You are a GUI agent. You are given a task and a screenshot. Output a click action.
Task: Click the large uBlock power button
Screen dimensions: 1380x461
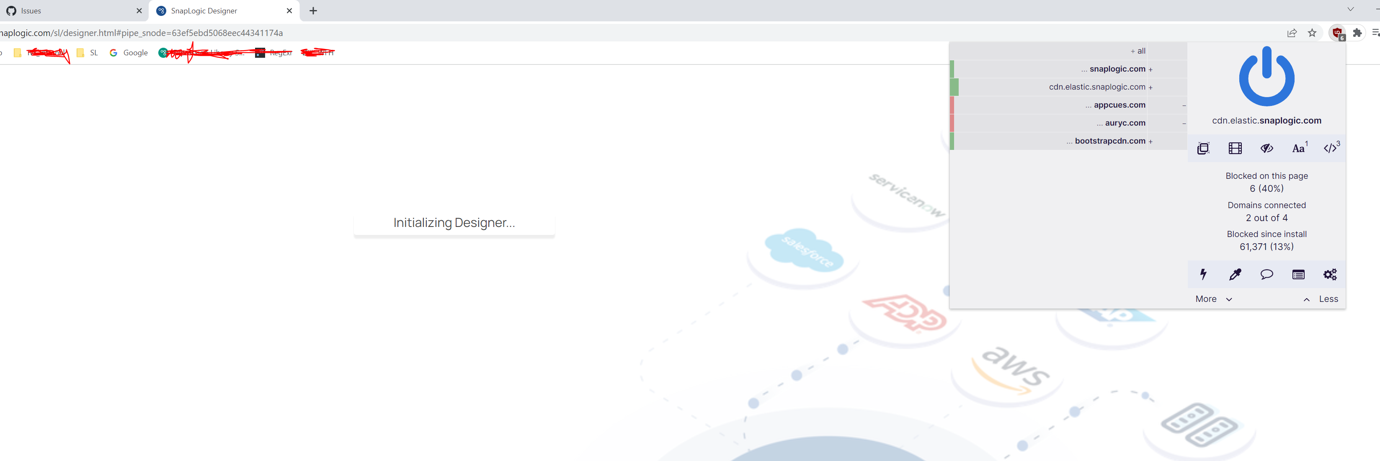[x=1267, y=77]
